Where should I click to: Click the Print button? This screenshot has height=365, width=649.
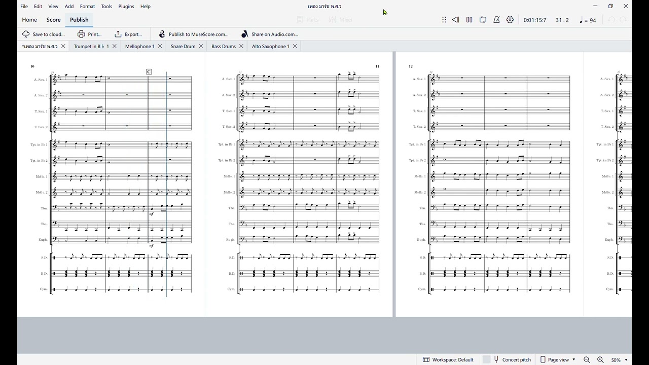[90, 34]
